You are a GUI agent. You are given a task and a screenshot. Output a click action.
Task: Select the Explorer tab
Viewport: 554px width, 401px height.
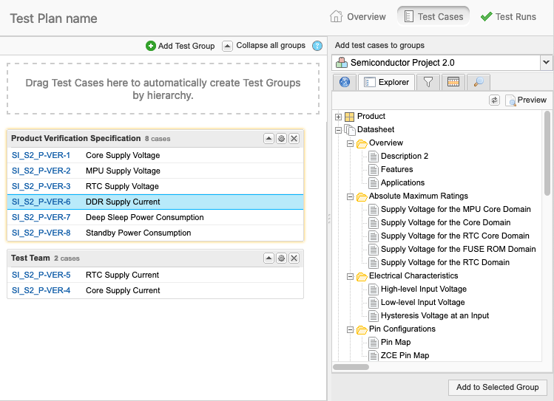pos(386,82)
